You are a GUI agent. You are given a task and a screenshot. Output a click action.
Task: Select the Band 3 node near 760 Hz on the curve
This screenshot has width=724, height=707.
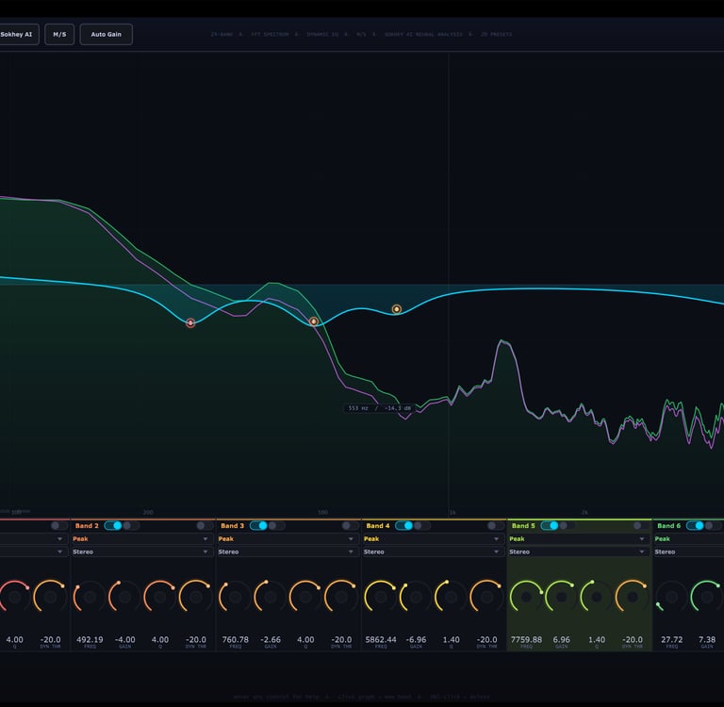coord(397,309)
